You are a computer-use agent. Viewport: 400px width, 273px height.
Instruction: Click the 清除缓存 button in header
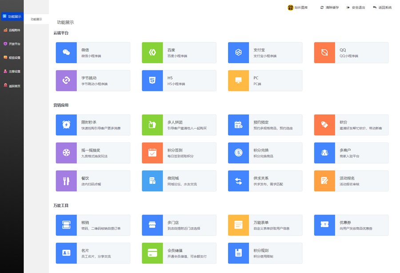[329, 8]
